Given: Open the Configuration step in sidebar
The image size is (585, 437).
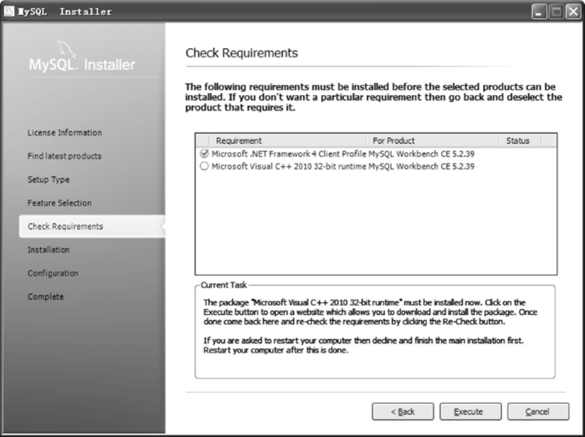Looking at the screenshot, I should (53, 273).
